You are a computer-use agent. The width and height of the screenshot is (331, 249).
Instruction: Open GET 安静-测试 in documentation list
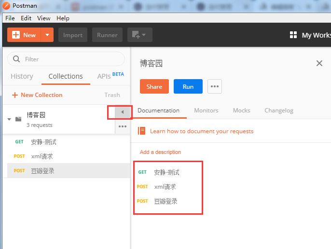(x=159, y=172)
